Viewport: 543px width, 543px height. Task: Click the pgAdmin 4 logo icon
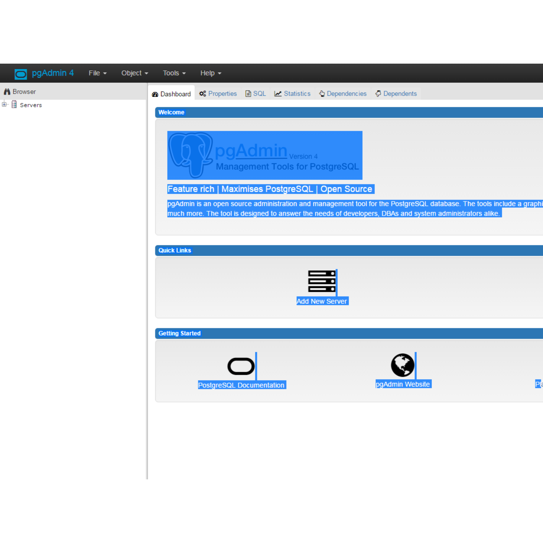point(20,73)
